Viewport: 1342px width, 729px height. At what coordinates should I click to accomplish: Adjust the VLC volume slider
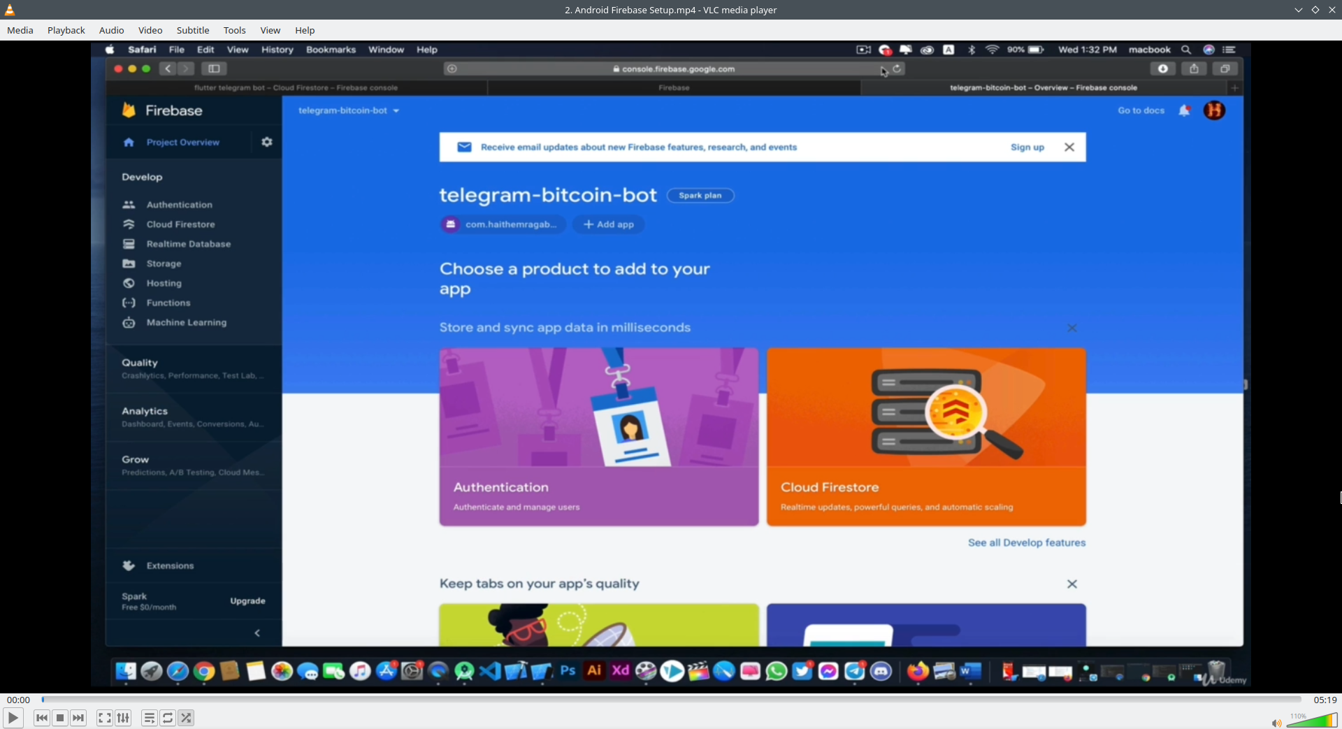(x=1312, y=721)
